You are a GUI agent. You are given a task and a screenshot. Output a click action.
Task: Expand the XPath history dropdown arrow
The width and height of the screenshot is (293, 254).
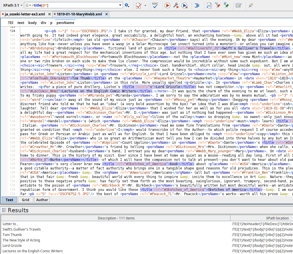(x=120, y=5)
